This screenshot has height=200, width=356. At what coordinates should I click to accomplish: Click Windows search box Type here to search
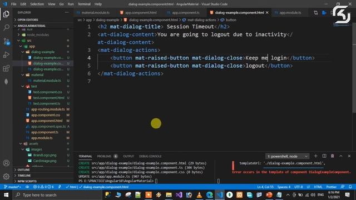click(57, 195)
